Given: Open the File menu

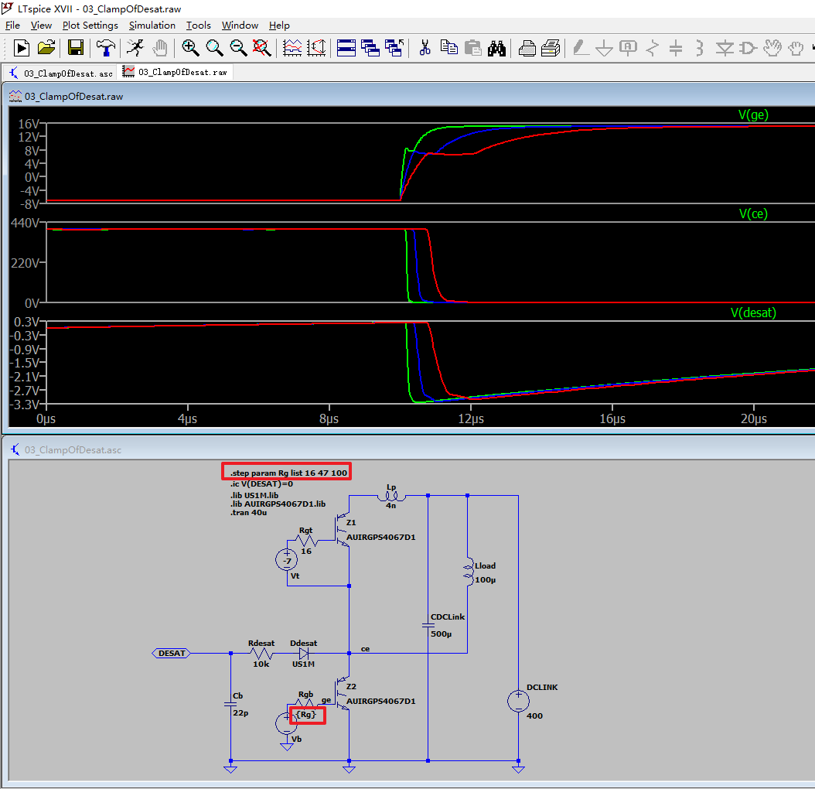Looking at the screenshot, I should [12, 25].
